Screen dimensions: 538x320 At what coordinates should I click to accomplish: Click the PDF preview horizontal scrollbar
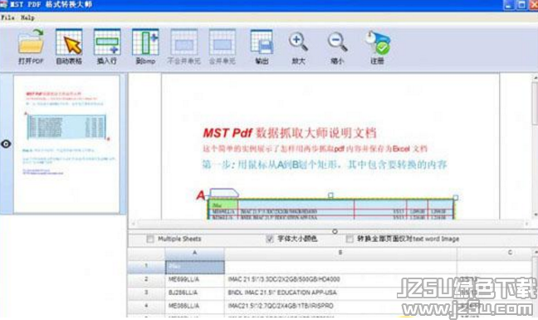(x=330, y=224)
